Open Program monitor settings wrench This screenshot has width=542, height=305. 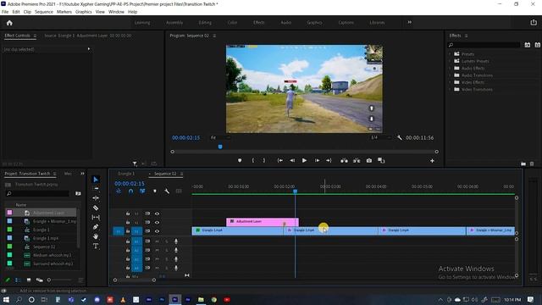click(x=400, y=137)
